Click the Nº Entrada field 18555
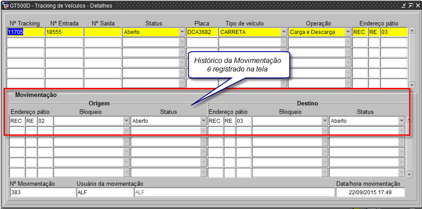 click(64, 32)
